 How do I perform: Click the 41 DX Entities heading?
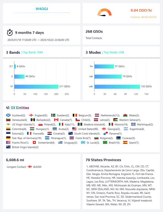pyautogui.click(x=17, y=108)
